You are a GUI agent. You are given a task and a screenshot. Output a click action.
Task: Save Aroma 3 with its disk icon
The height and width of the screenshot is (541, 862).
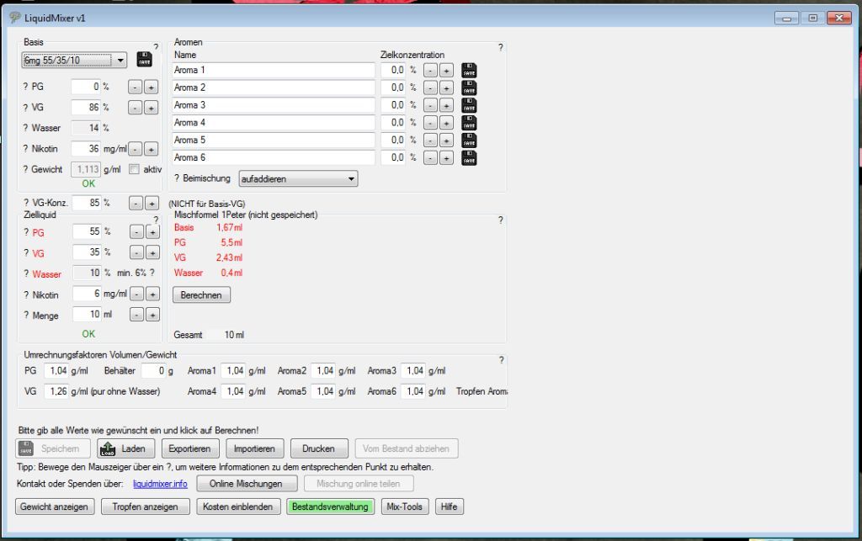469,105
